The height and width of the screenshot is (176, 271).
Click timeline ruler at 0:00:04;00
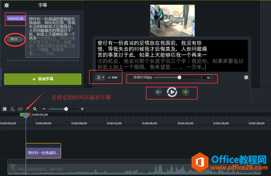tap(44, 123)
